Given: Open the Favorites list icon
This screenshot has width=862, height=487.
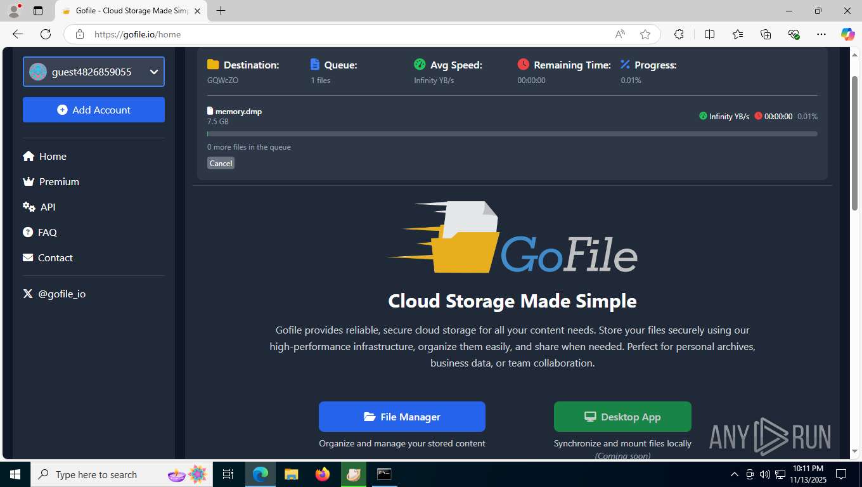Looking at the screenshot, I should (x=738, y=34).
